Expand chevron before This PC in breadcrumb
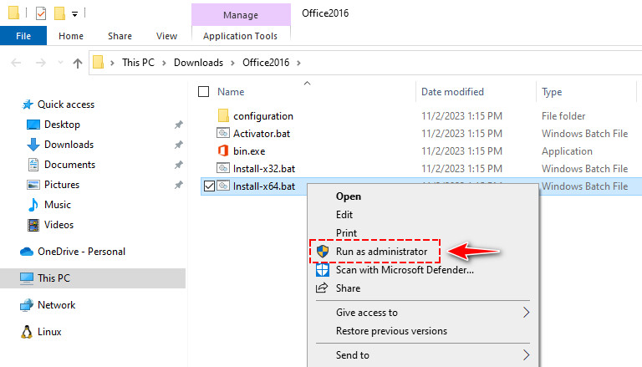Viewport: 642px width, 367px height. (x=112, y=63)
